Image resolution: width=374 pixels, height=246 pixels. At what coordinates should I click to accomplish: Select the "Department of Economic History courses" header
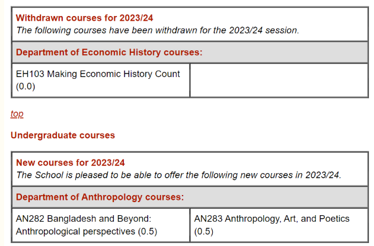[x=109, y=52]
